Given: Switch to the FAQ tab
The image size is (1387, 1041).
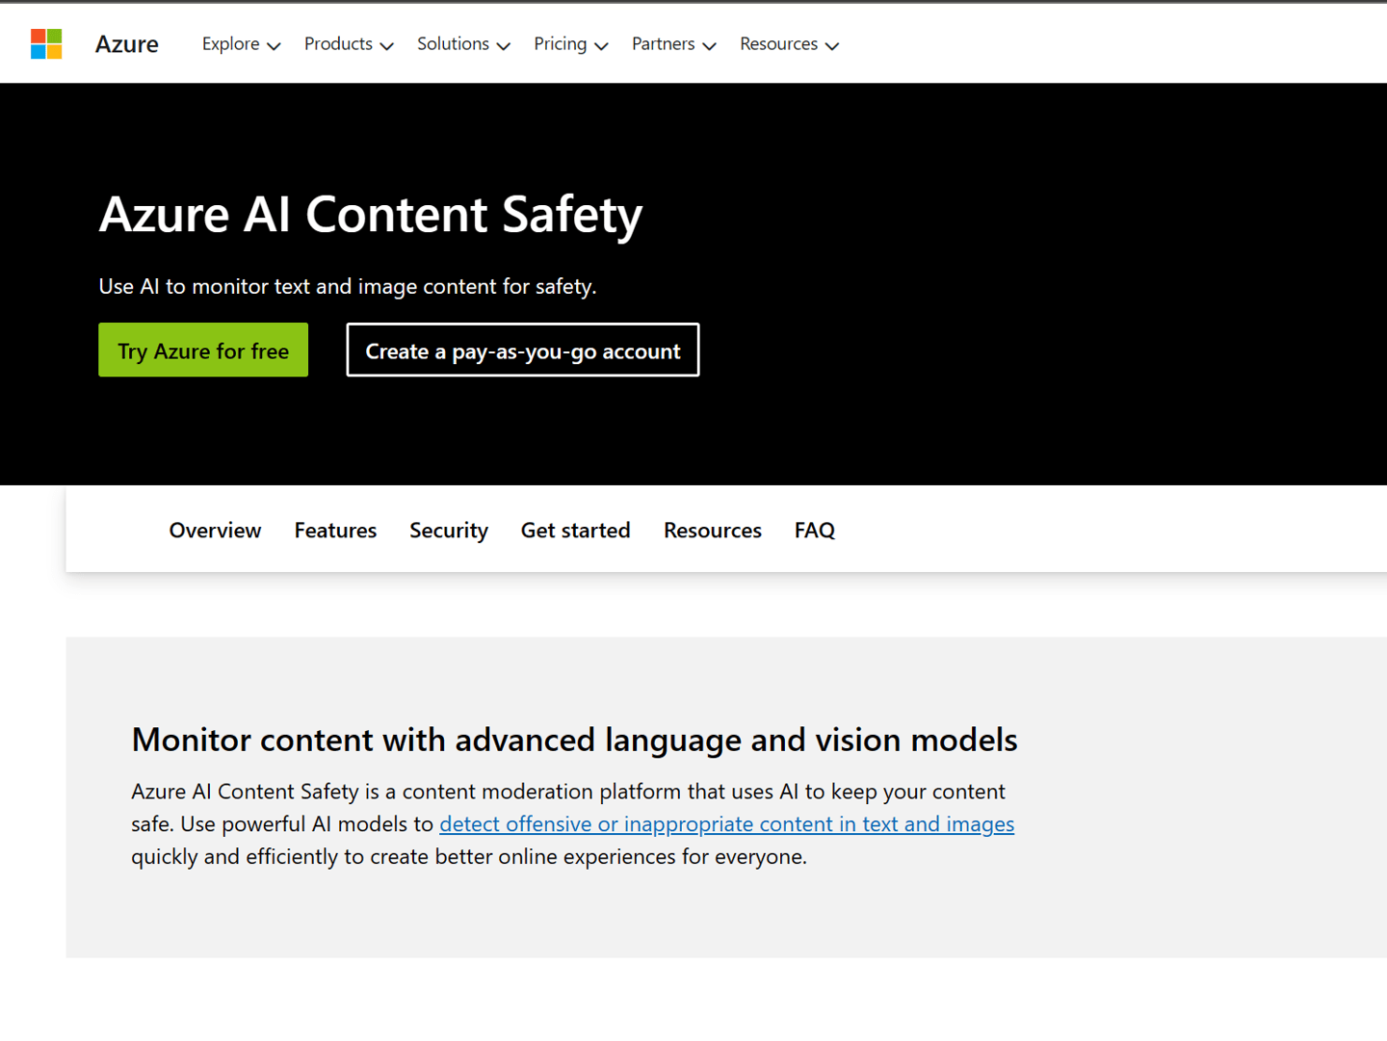Looking at the screenshot, I should 814,530.
